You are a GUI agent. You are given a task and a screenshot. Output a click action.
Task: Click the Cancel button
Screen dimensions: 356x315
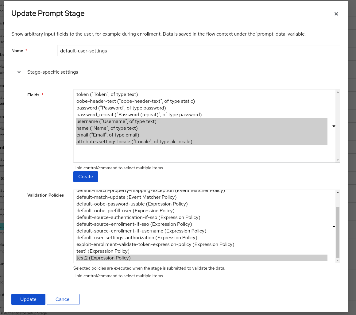pyautogui.click(x=63, y=299)
